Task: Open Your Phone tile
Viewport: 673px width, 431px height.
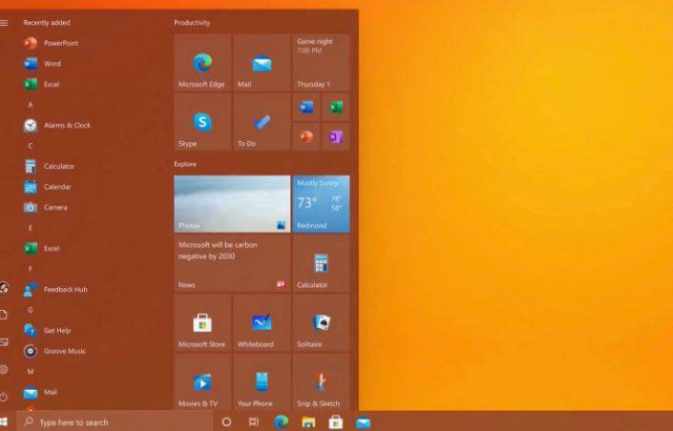Action: 262,381
